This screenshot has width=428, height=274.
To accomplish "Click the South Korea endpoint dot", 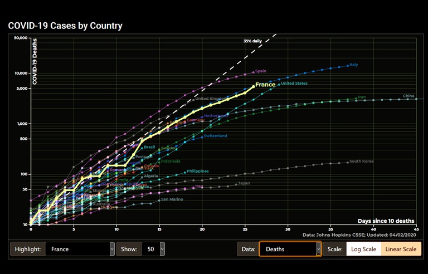I will click(x=348, y=162).
